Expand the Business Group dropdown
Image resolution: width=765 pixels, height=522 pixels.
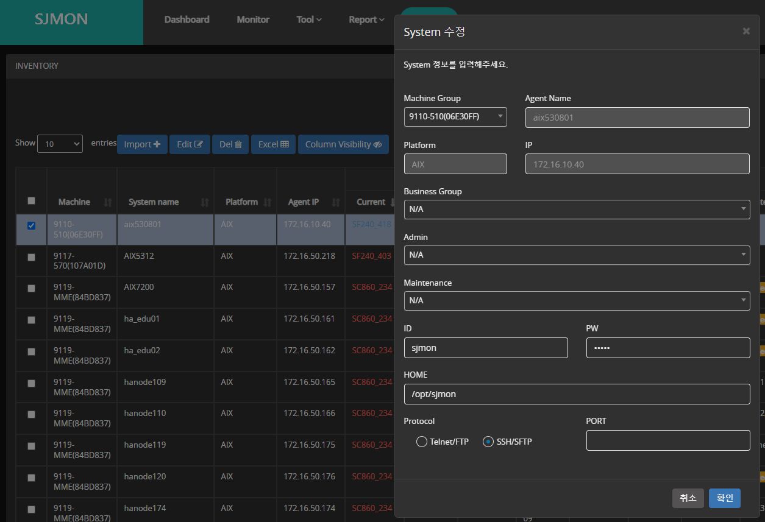pos(576,209)
